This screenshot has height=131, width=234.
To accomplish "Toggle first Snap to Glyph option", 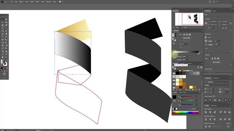I will (x=206, y=100).
